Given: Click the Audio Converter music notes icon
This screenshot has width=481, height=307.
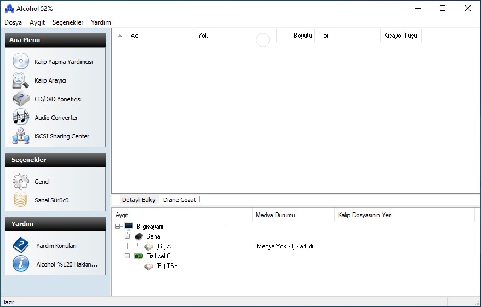Looking at the screenshot, I should coord(21,117).
